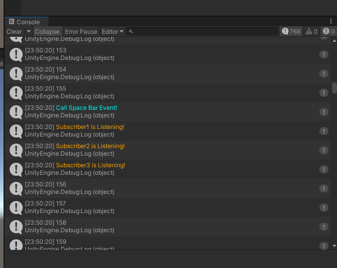
Task: Click the console vertical scrollbar thumb
Action: [334, 88]
